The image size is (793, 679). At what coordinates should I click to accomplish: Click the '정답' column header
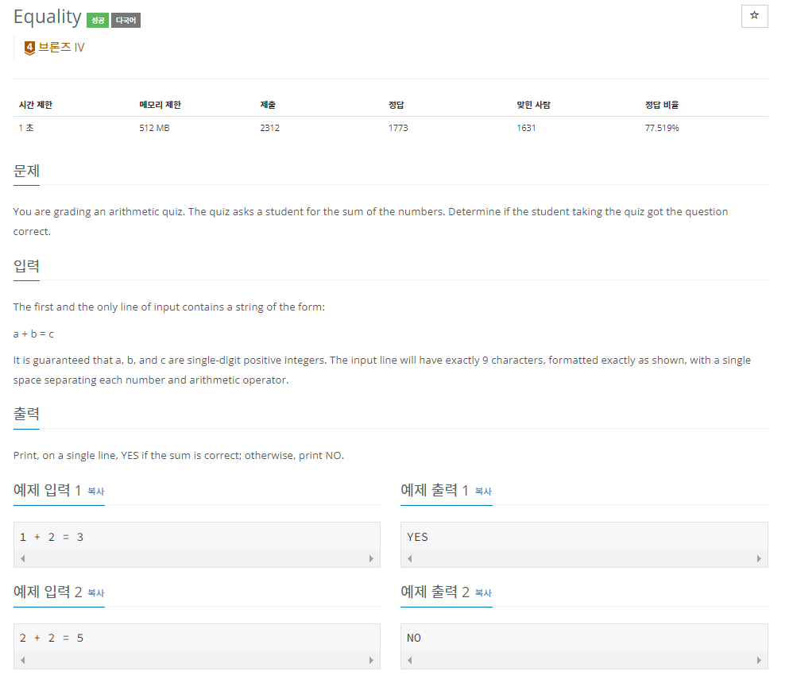click(396, 105)
